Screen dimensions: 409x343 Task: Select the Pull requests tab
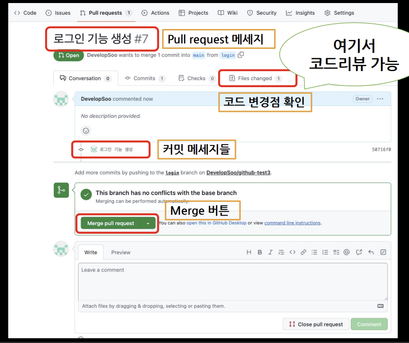click(106, 13)
